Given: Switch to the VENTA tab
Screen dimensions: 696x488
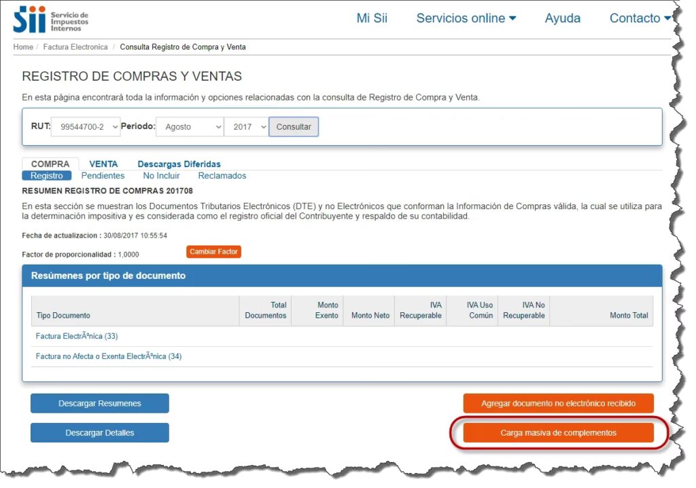Looking at the screenshot, I should point(103,164).
